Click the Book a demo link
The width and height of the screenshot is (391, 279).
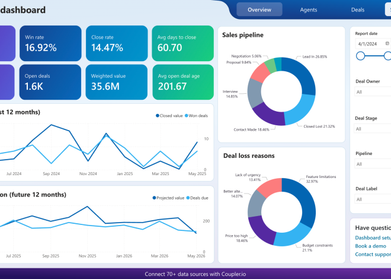[x=370, y=246]
